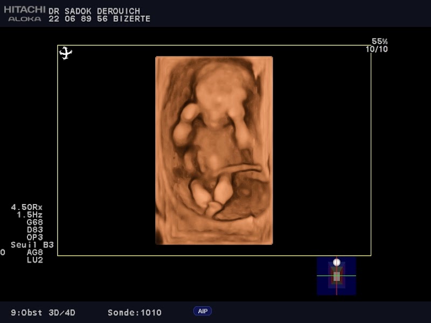The width and height of the screenshot is (431, 323).
Task: Select the 1.5Hz volume rate value
Action: (x=30, y=215)
